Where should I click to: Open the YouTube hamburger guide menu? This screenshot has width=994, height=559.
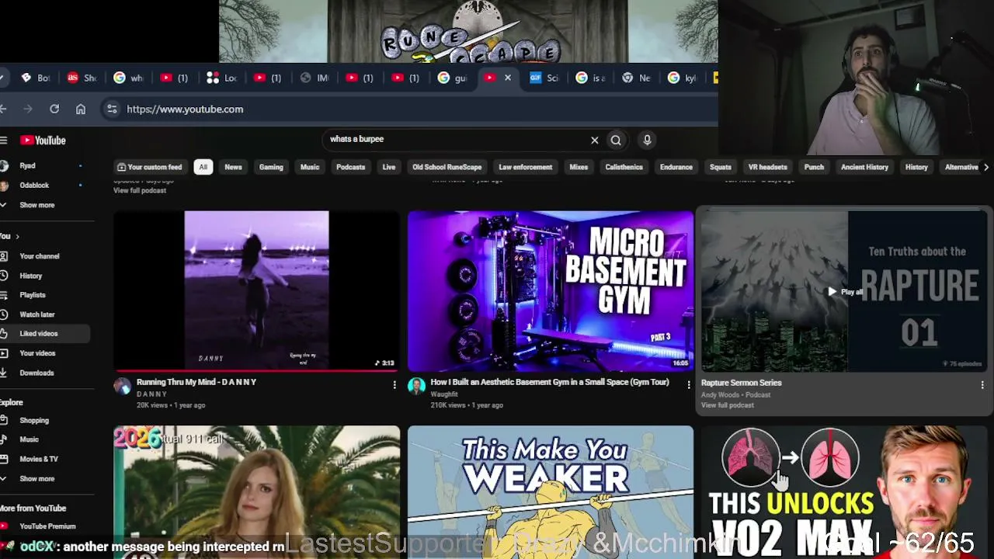[x=4, y=141]
